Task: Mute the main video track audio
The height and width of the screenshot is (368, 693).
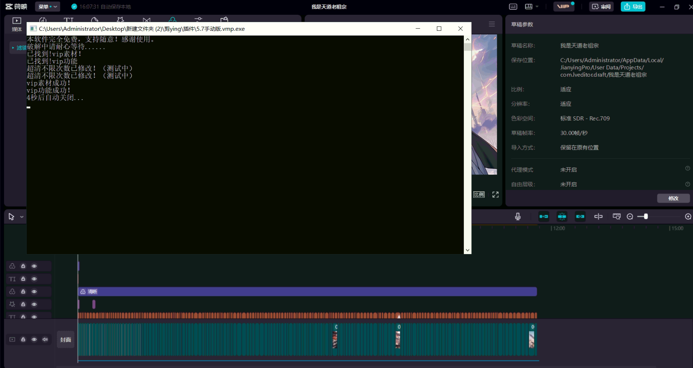Action: tap(45, 339)
